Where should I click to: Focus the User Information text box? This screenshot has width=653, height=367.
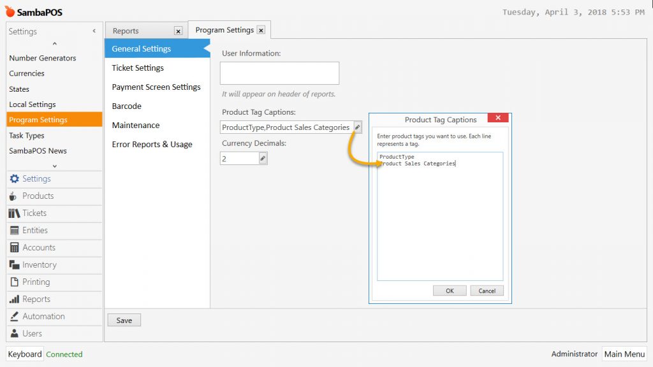279,73
